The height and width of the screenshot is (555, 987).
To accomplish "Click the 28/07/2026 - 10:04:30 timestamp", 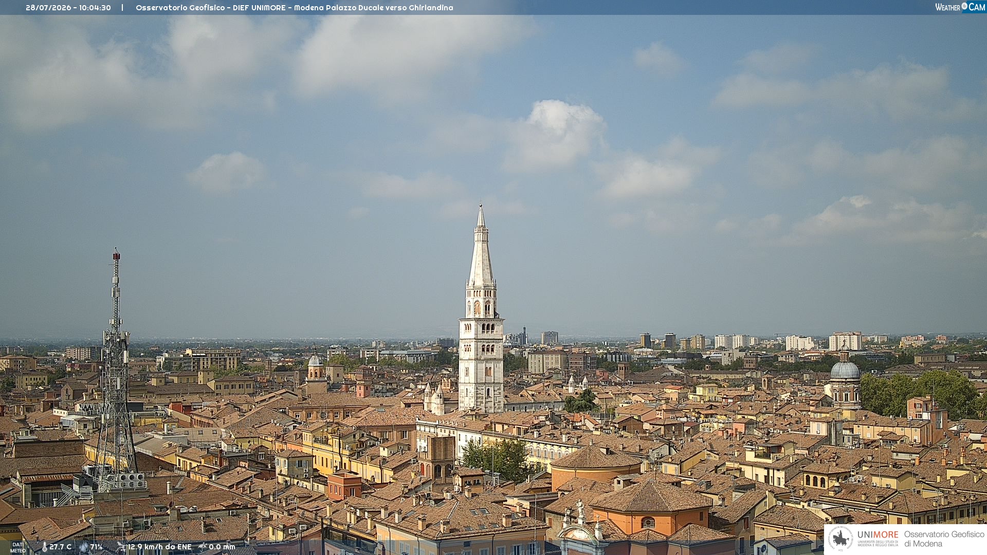I will (x=68, y=8).
